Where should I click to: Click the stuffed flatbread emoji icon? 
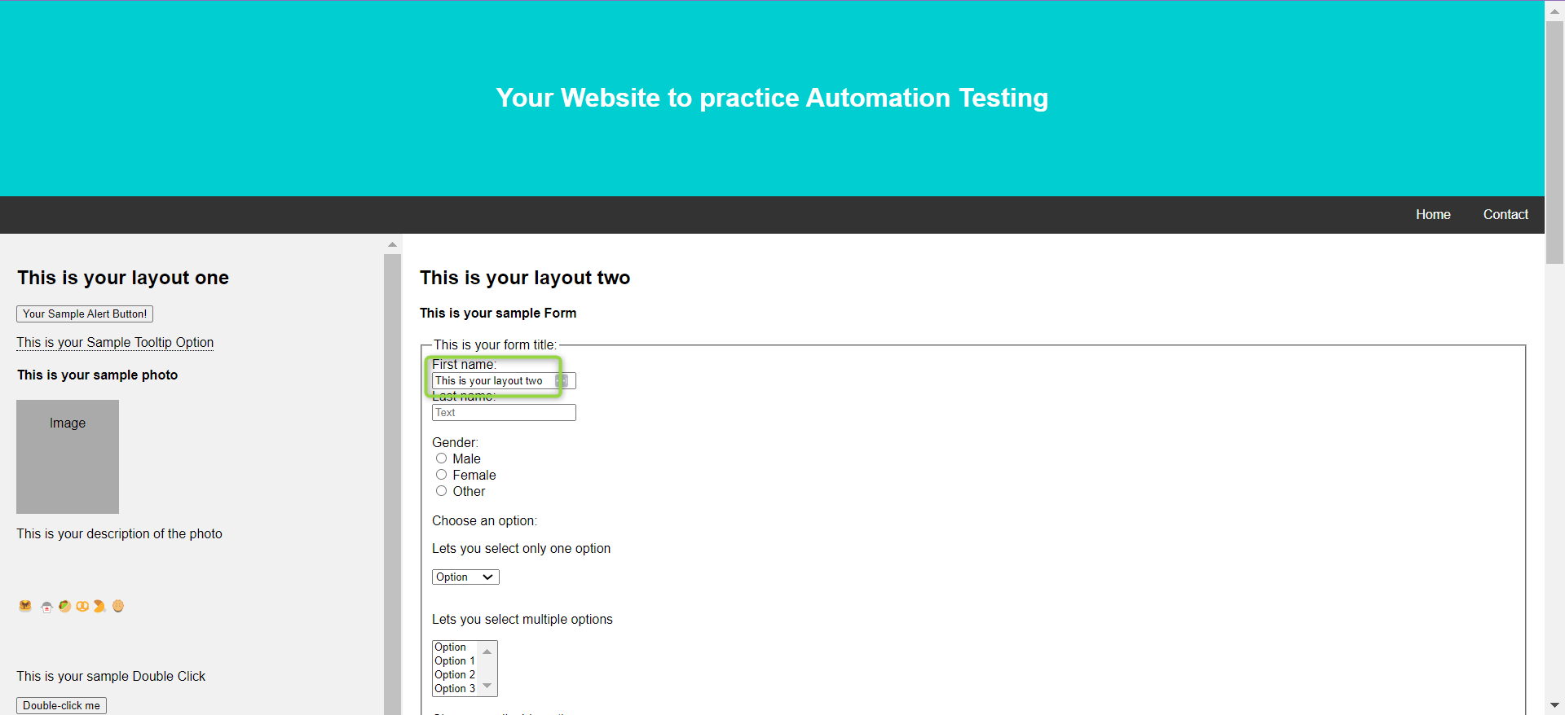[64, 606]
